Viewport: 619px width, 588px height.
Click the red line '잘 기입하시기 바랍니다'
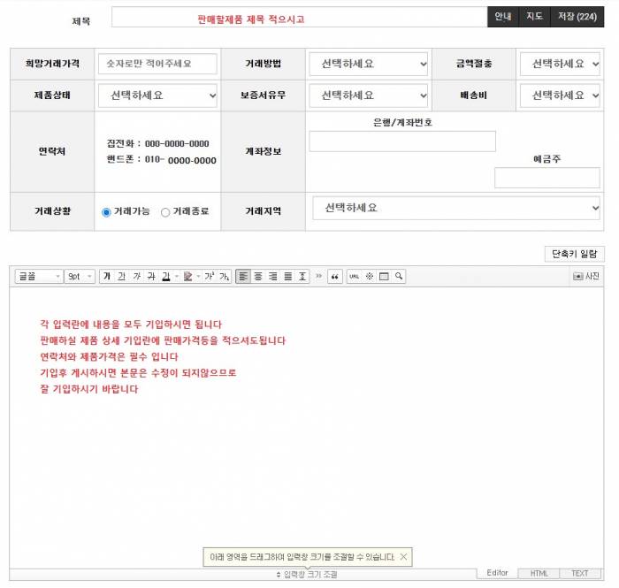(89, 389)
